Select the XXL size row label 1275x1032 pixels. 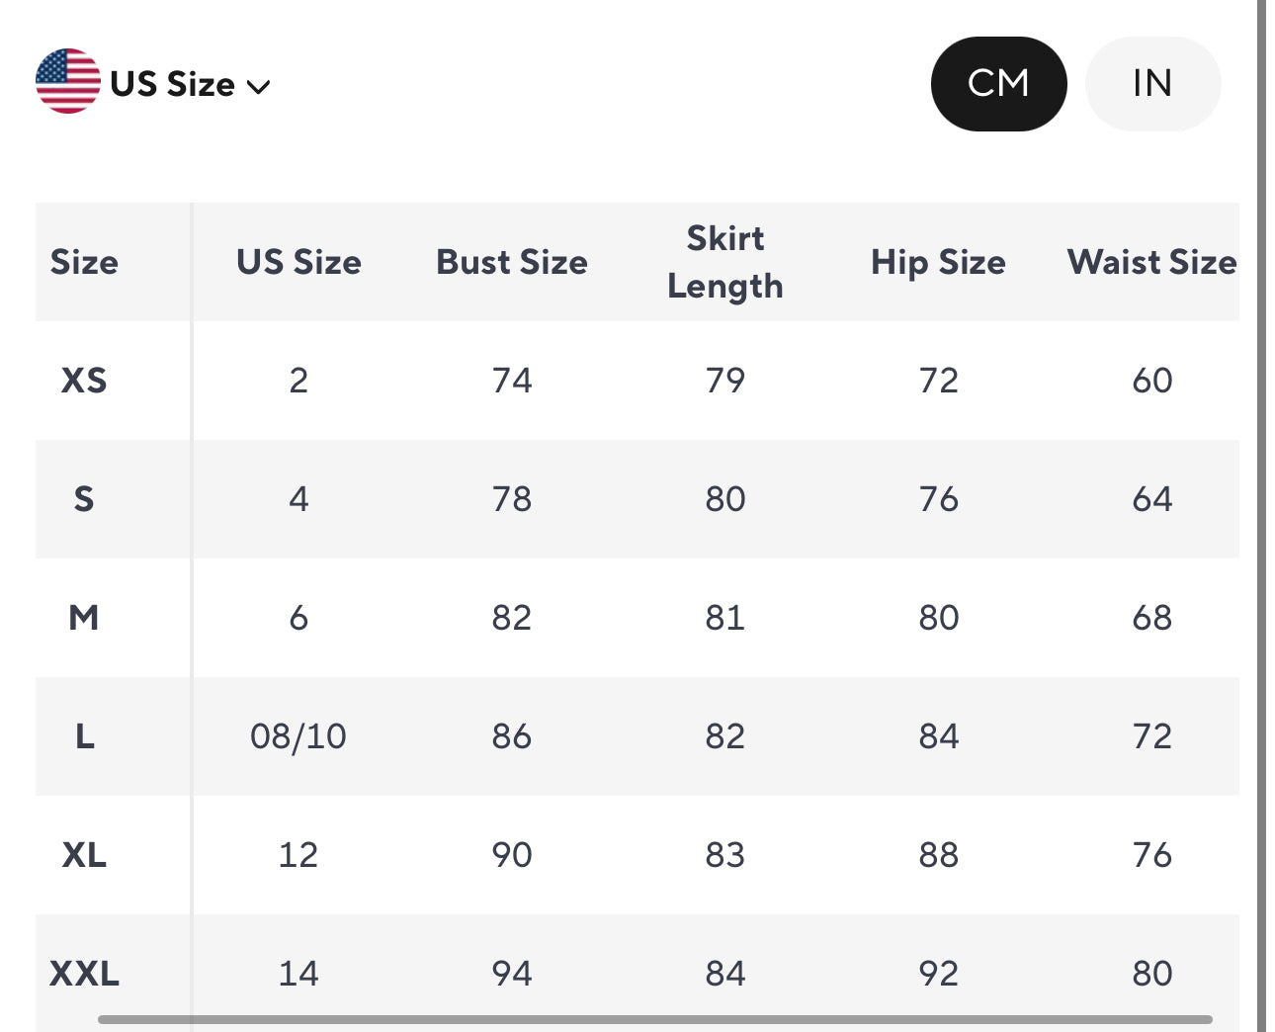[84, 974]
